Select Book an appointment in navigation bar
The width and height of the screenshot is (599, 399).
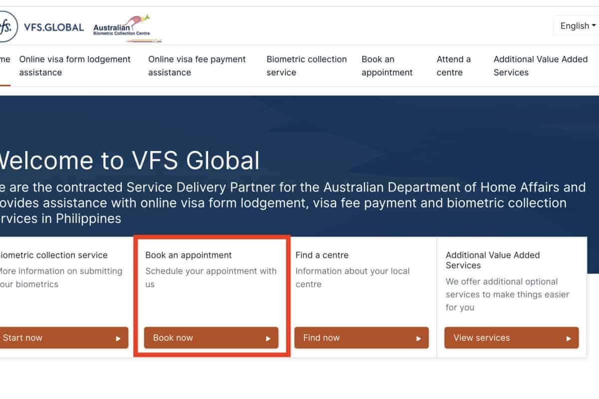pos(387,66)
